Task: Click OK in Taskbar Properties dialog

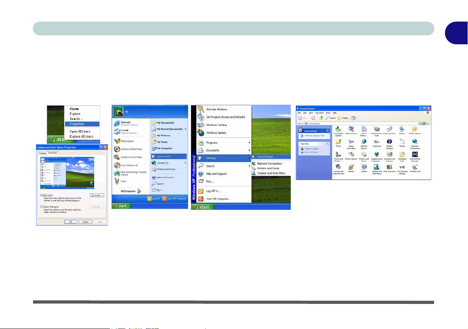Action: pyautogui.click(x=71, y=222)
